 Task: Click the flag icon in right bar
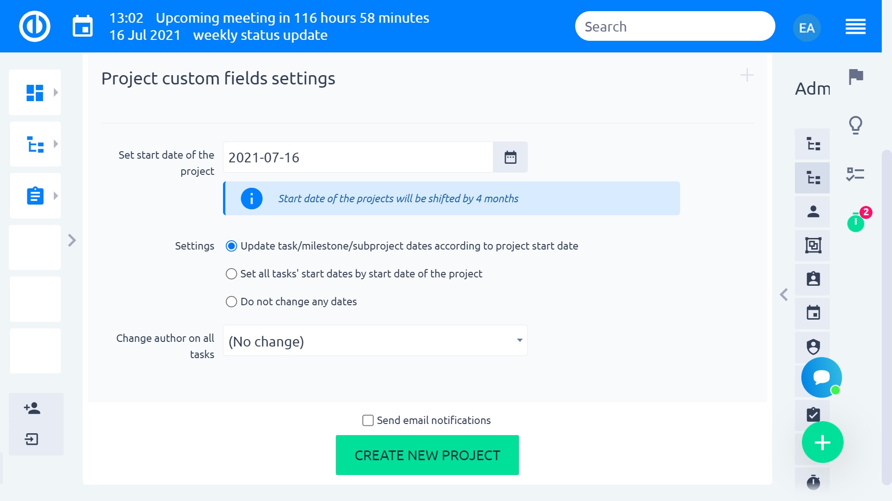pyautogui.click(x=855, y=77)
